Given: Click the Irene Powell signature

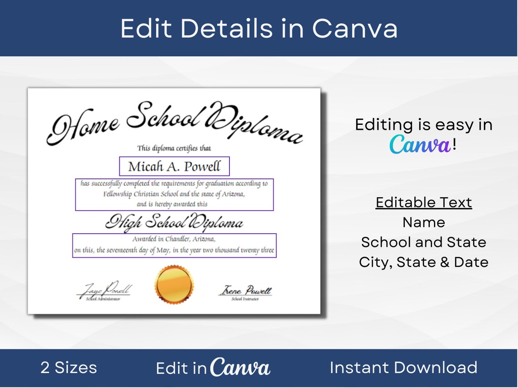Looking at the screenshot, I should [245, 290].
